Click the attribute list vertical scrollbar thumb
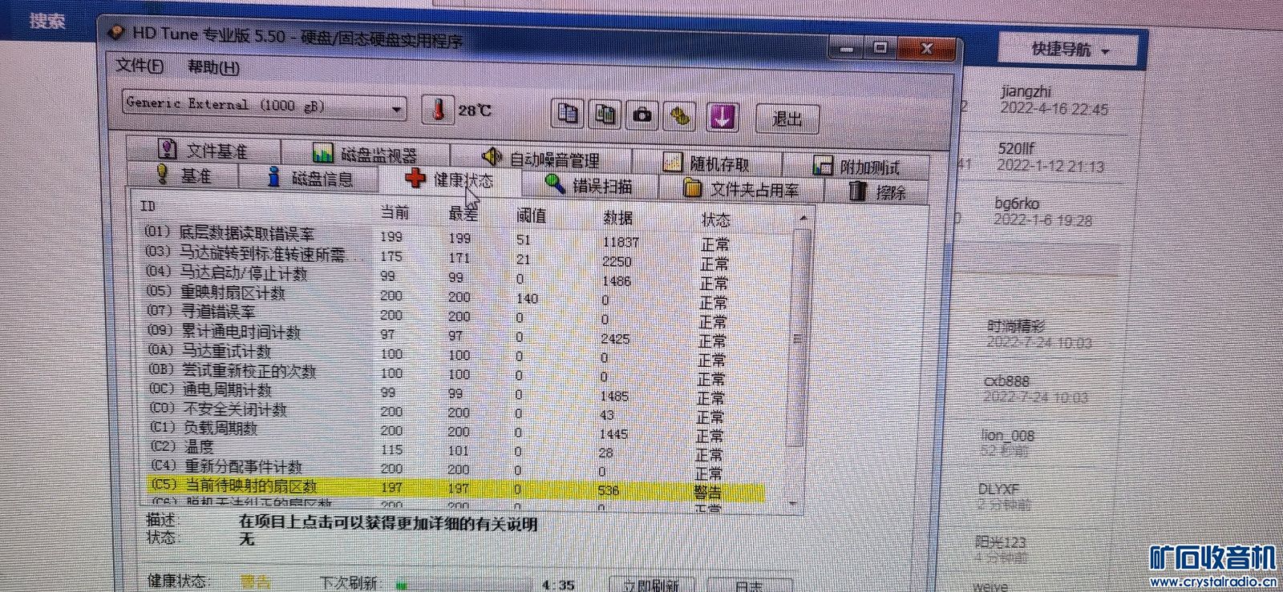This screenshot has width=1283, height=592. click(799, 336)
